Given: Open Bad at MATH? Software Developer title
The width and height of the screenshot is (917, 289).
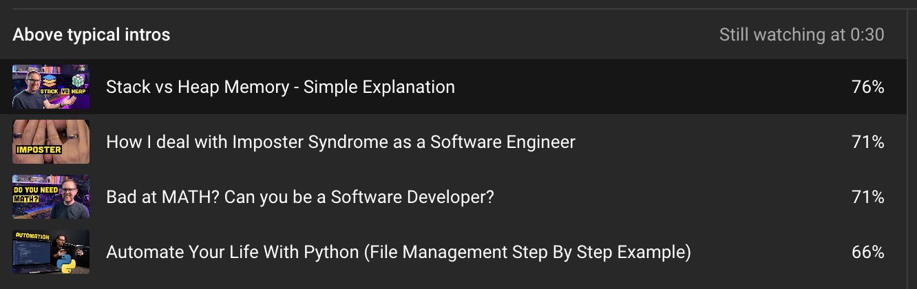Looking at the screenshot, I should point(300,197).
